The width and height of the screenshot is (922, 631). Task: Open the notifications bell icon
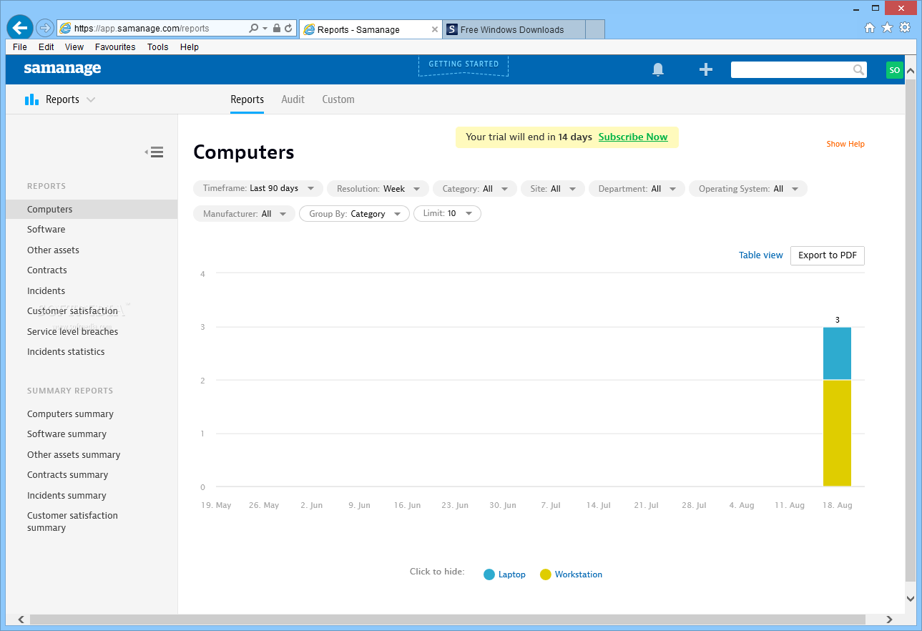pos(658,69)
